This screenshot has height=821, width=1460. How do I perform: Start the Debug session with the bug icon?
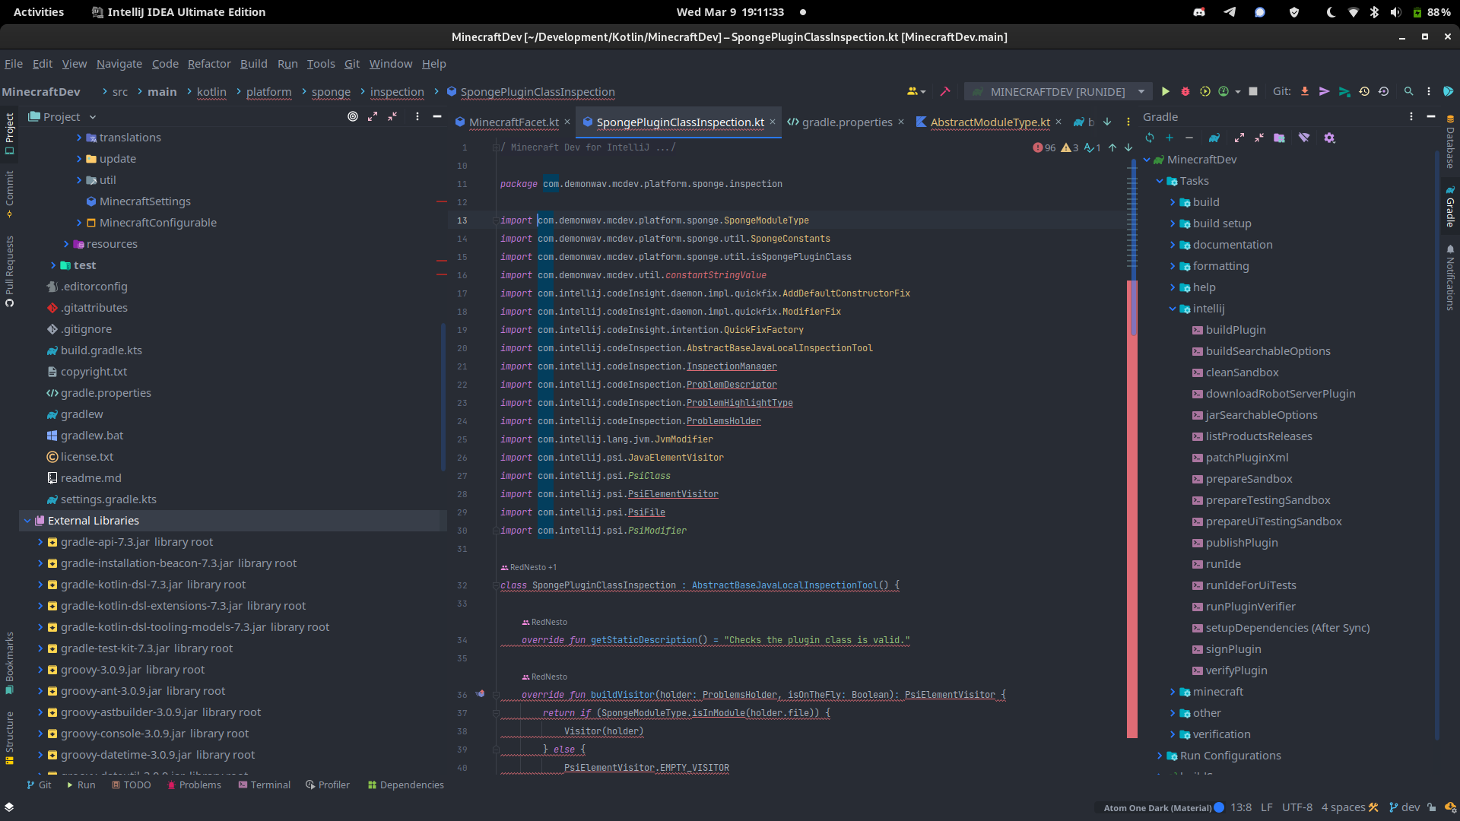click(x=1185, y=91)
